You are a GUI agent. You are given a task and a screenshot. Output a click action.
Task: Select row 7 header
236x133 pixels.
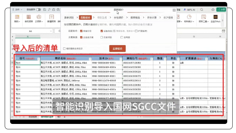[12, 67]
